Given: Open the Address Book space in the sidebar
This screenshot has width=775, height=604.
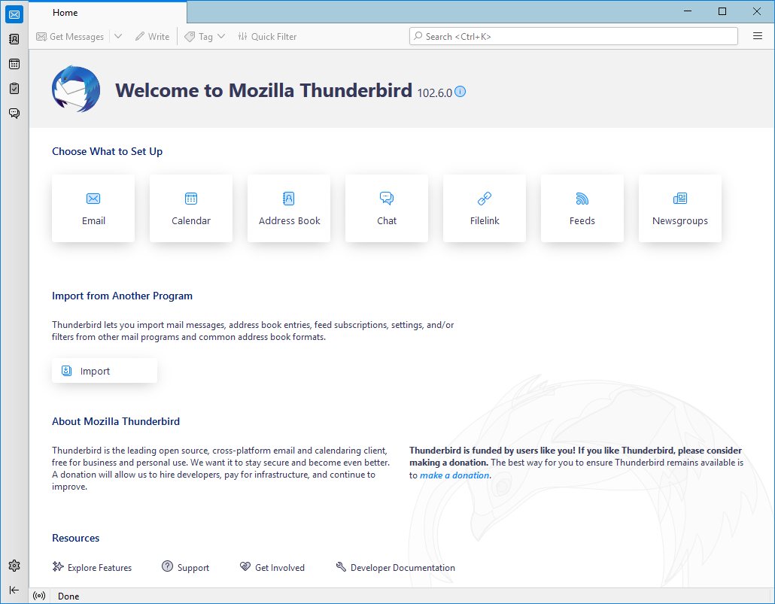Looking at the screenshot, I should [x=14, y=39].
